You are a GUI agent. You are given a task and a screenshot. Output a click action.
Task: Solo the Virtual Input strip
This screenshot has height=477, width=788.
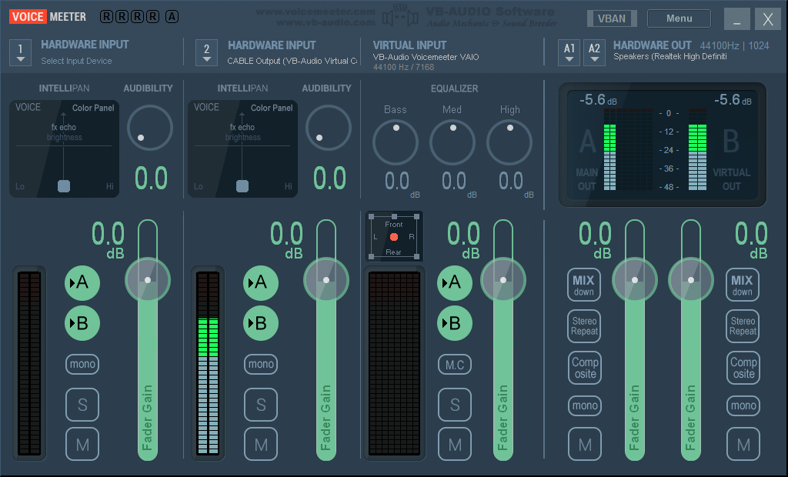[455, 404]
